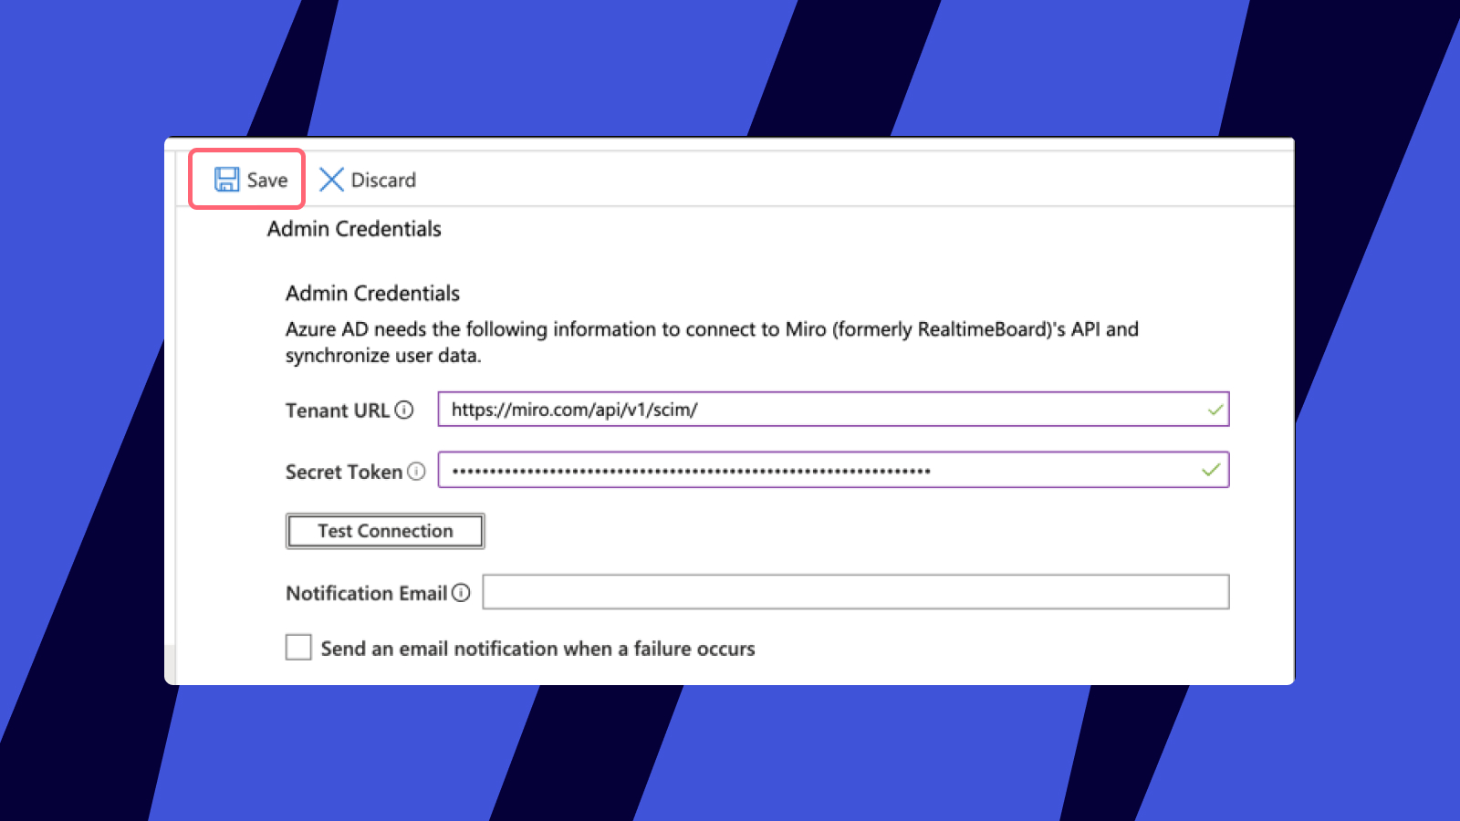Click the blue X Discard icon
The width and height of the screenshot is (1460, 821).
tap(331, 180)
